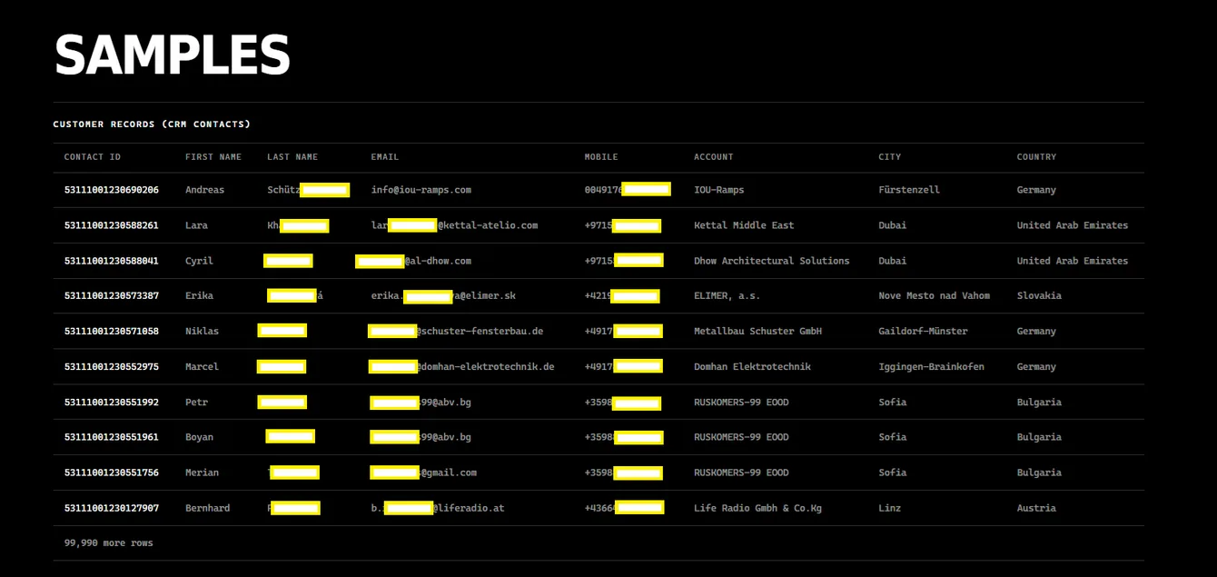Select contact ID 53111001230551992

(112, 403)
